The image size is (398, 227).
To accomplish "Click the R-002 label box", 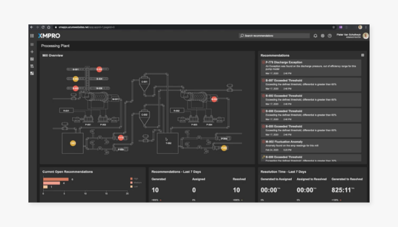I will (177, 111).
